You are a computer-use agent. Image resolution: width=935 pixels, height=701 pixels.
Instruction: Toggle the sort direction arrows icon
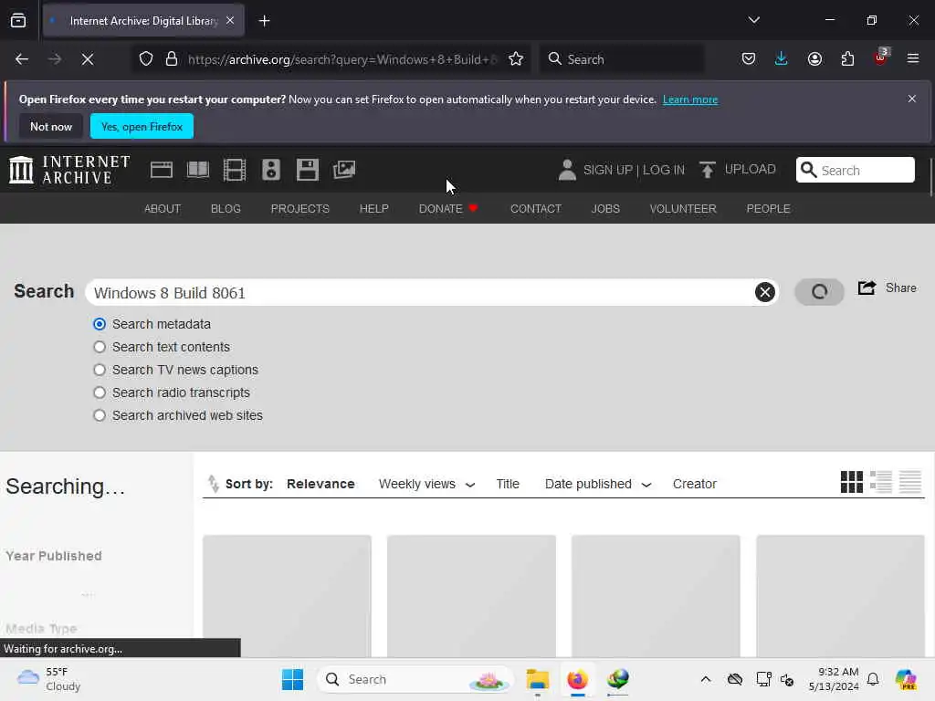point(213,484)
